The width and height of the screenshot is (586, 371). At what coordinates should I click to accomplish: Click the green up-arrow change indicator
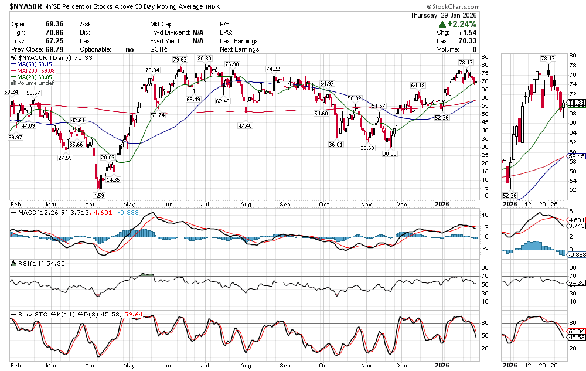pos(442,25)
